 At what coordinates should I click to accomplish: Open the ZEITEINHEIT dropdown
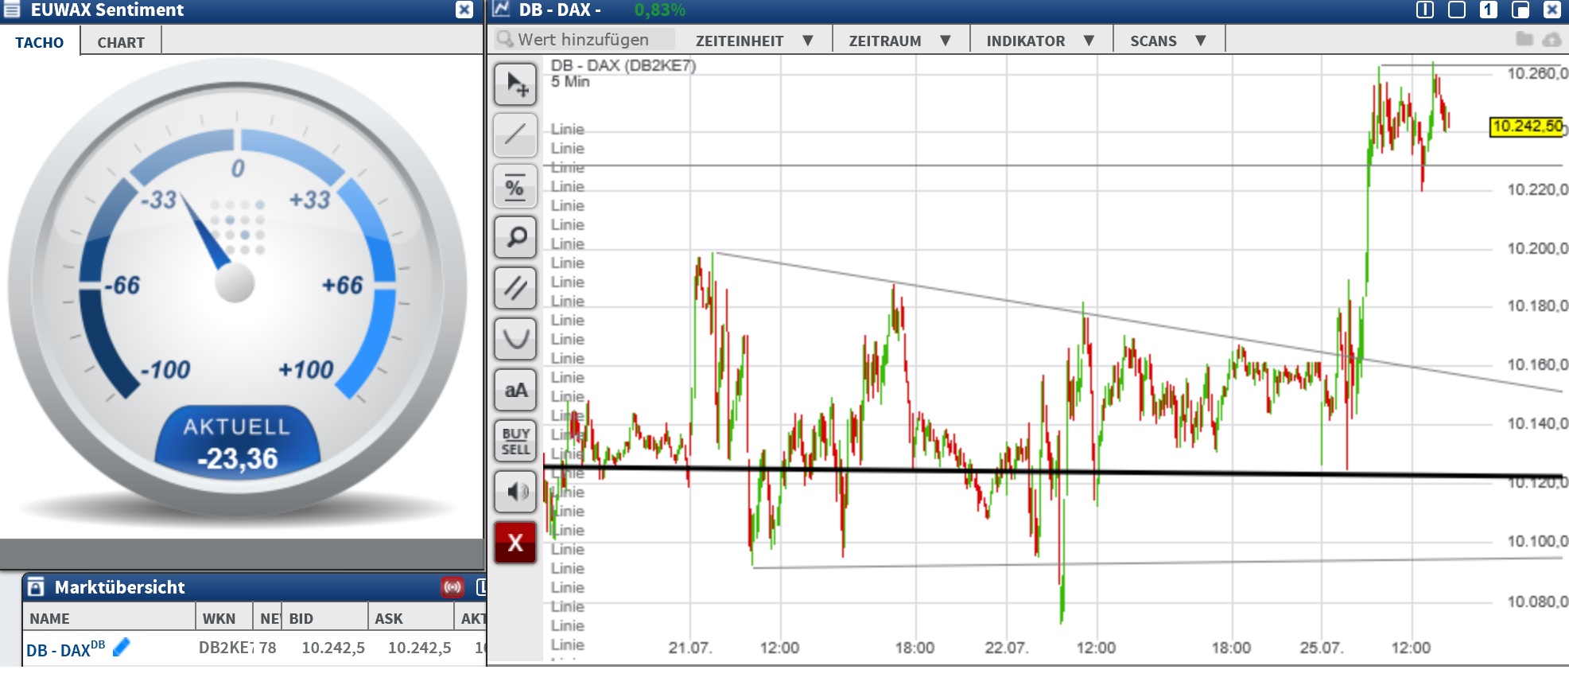point(755,41)
